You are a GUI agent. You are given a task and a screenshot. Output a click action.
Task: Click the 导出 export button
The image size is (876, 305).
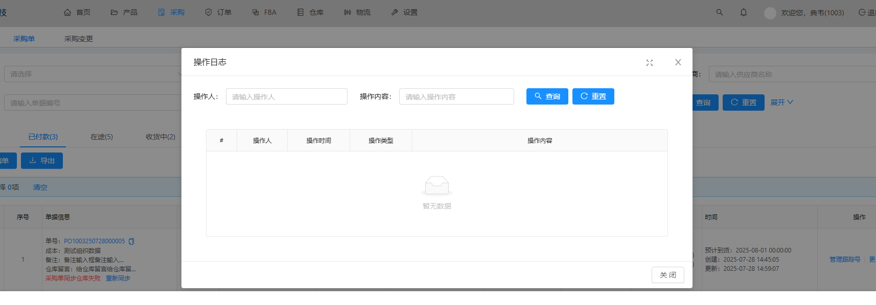pos(42,161)
